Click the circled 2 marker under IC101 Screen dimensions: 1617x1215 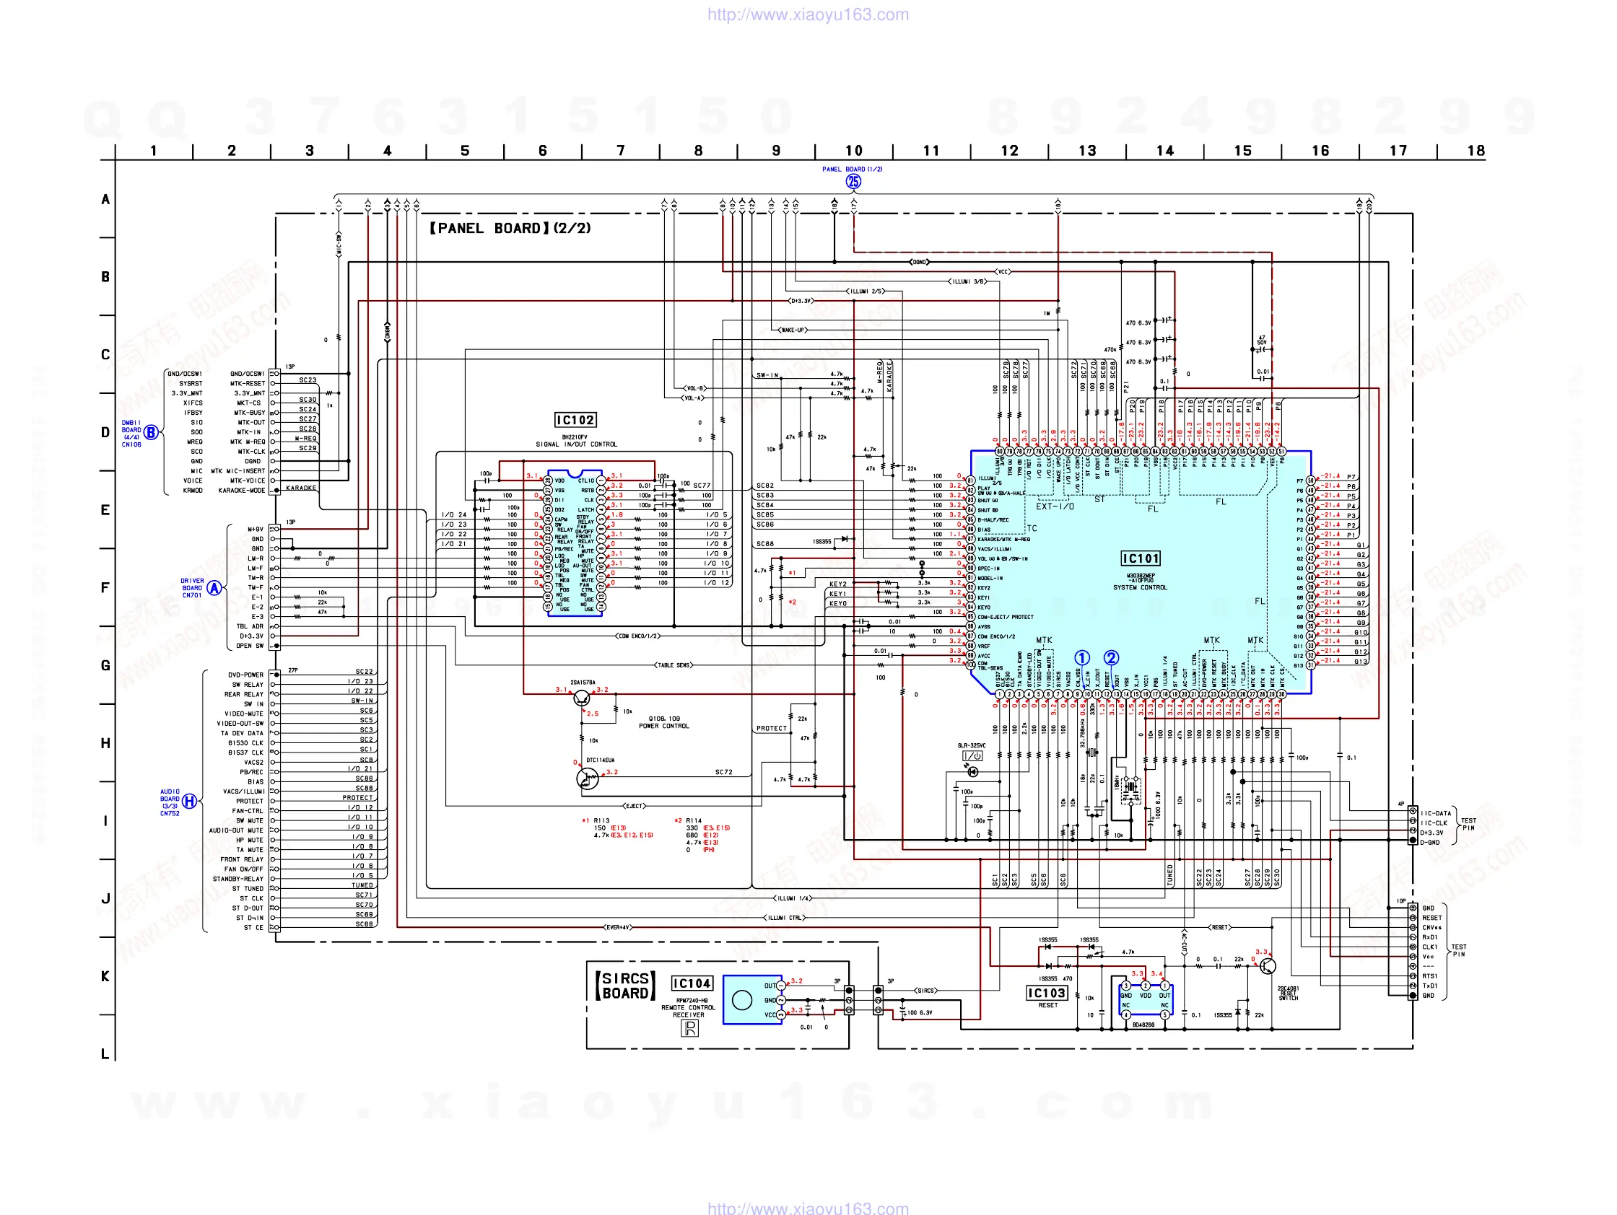[1110, 657]
